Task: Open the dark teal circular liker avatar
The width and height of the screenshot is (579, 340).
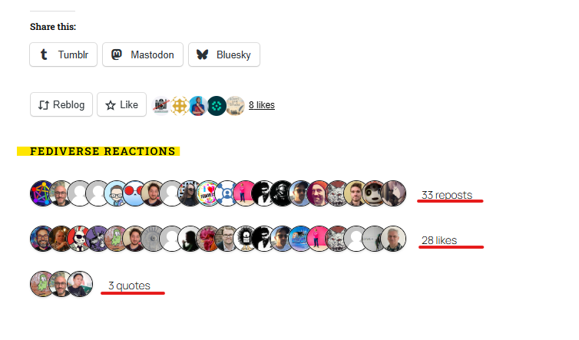Action: coord(217,106)
